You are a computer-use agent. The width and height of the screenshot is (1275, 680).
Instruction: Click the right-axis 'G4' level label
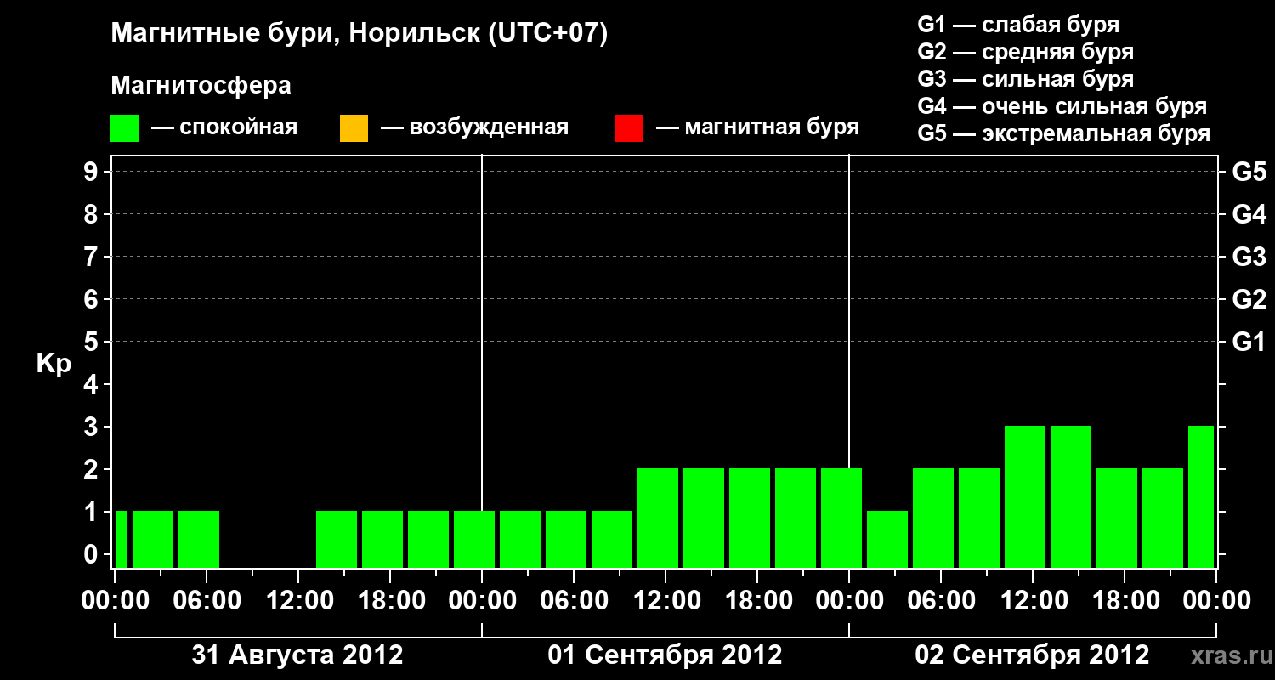[1249, 215]
